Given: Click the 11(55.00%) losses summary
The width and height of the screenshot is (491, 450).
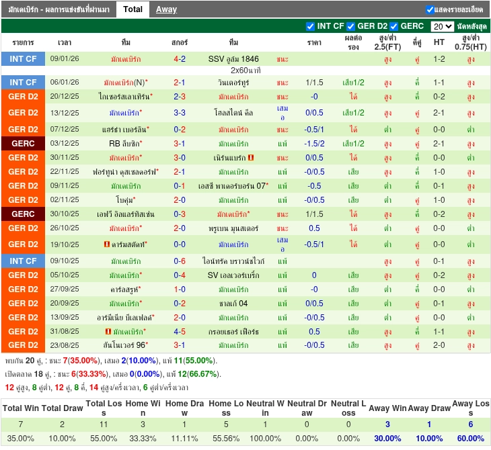Looking at the screenshot, I should point(194,361).
